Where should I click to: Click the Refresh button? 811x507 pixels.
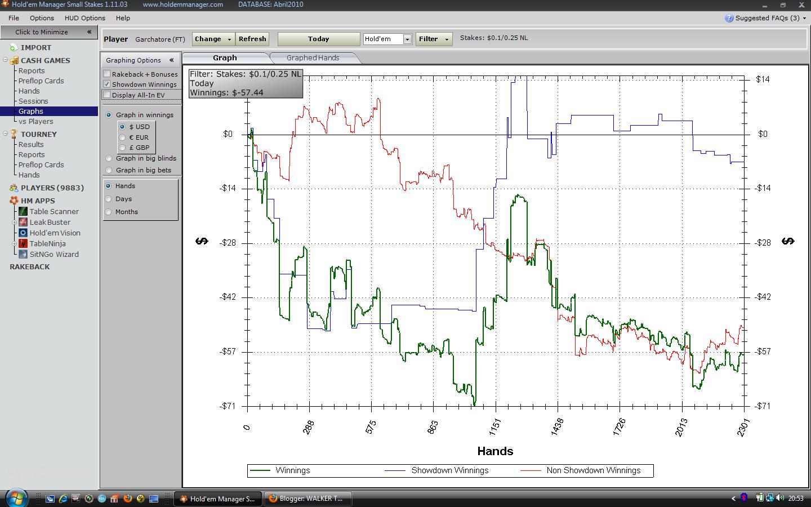252,39
